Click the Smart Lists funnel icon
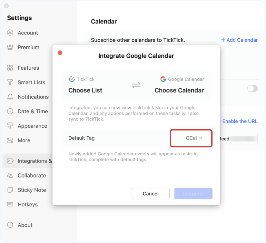Screen dimensions: 266x243 pyautogui.click(x=10, y=82)
